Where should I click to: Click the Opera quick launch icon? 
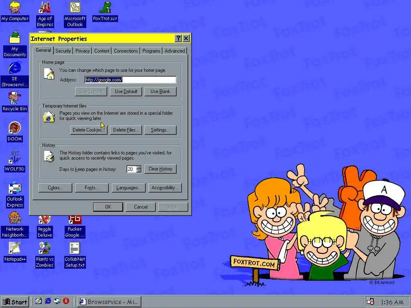coord(66,301)
